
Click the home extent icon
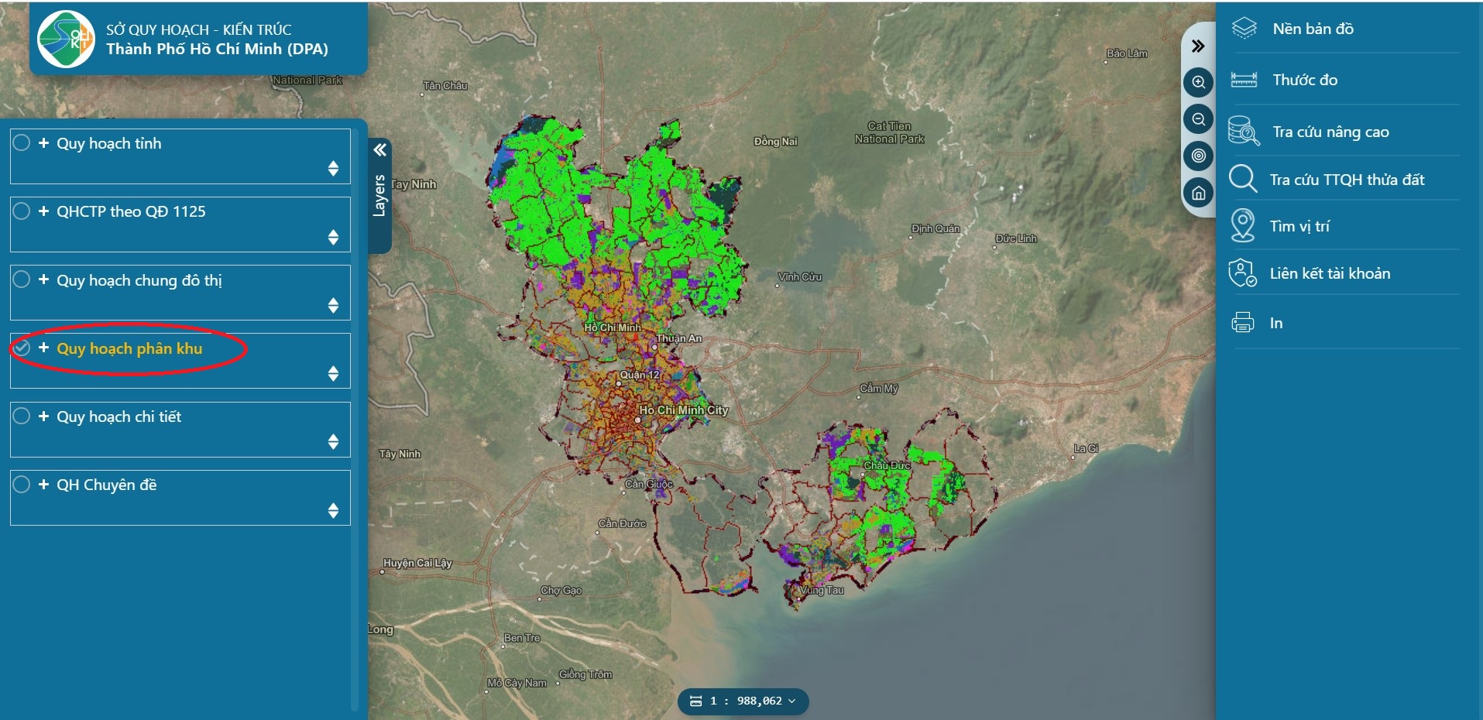[x=1198, y=193]
